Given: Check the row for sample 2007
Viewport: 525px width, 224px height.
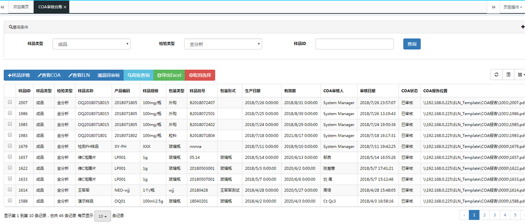Looking at the screenshot, I should tap(10, 103).
